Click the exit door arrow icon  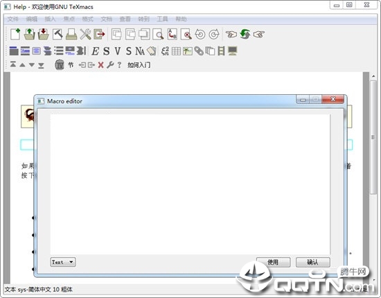click(99, 34)
